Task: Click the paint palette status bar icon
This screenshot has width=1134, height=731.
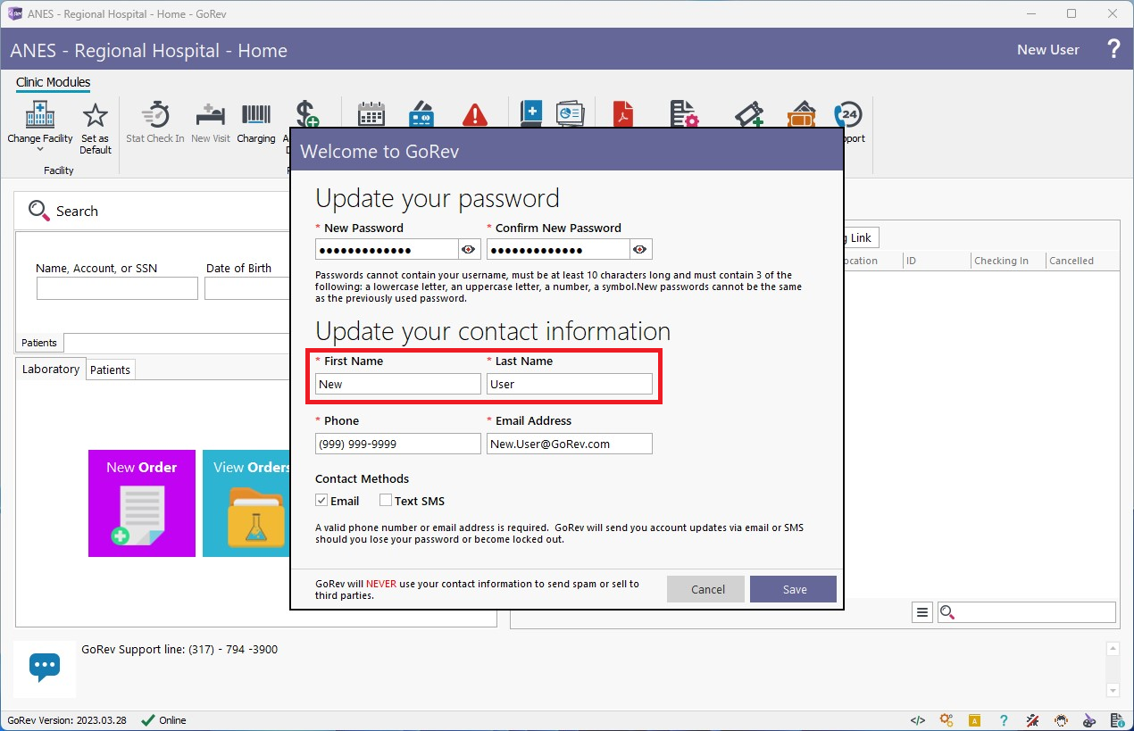Action: 1089,720
